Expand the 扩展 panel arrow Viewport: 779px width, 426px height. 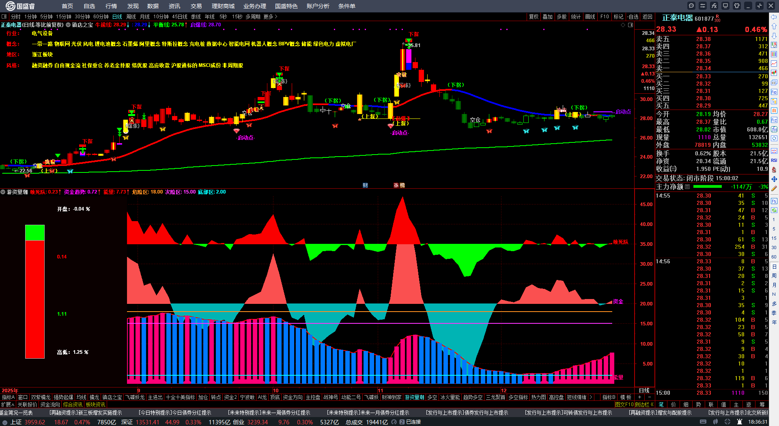pyautogui.click(x=8, y=404)
